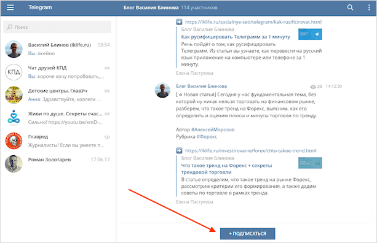Open chat Василий Блинов (iklife.ru)
The width and height of the screenshot is (377, 243).
(57, 49)
